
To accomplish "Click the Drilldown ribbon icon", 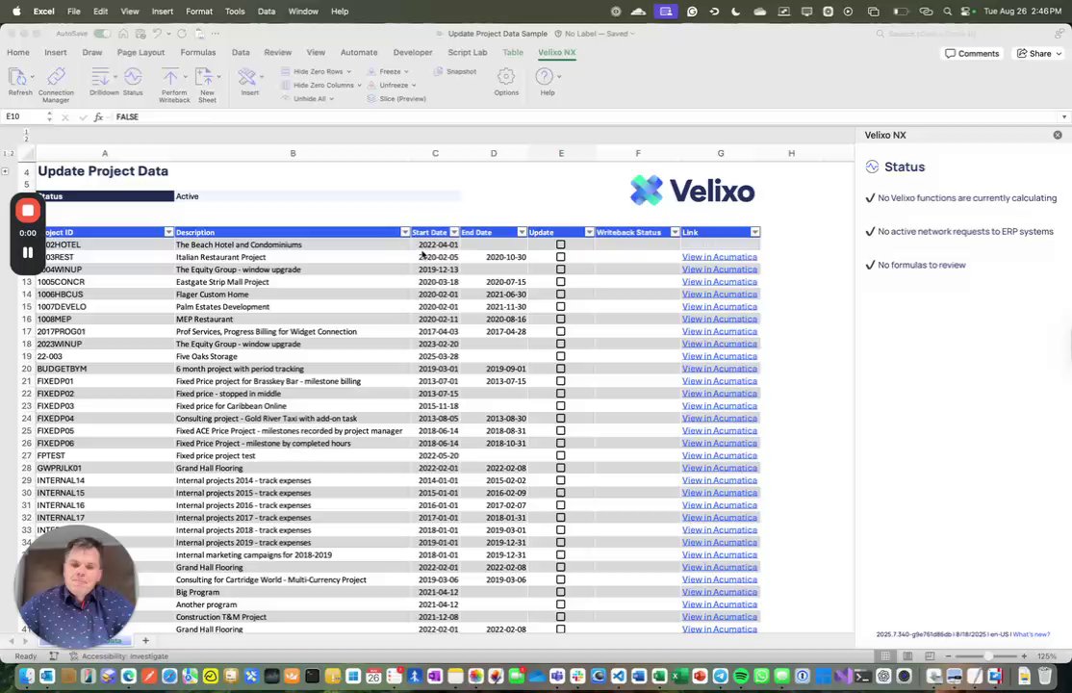I will point(100,77).
